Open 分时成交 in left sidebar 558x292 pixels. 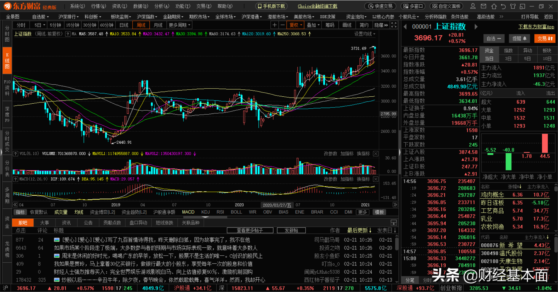click(7, 141)
